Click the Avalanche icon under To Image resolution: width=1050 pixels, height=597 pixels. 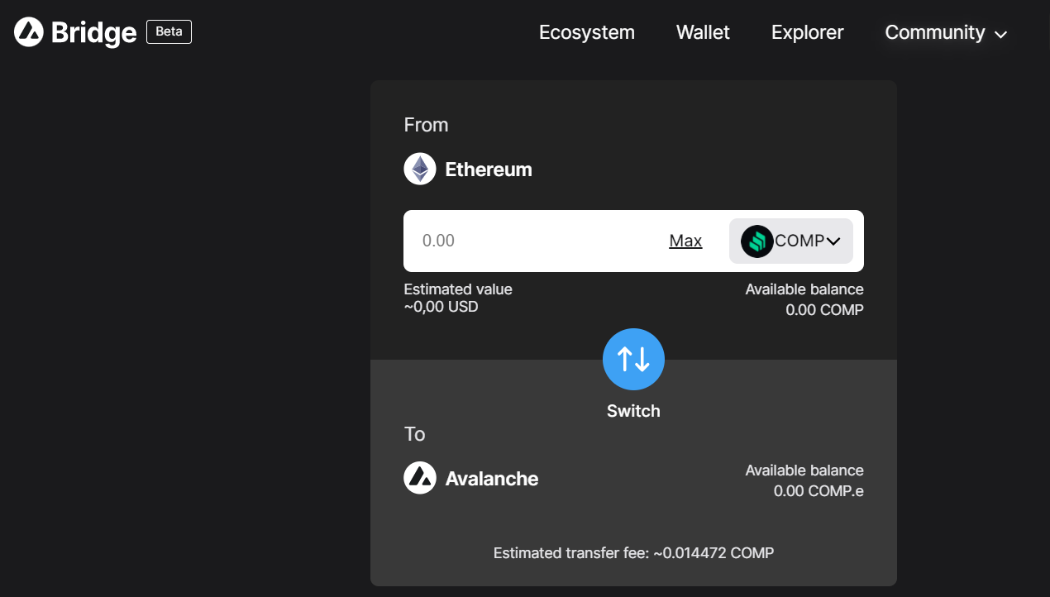pos(420,478)
